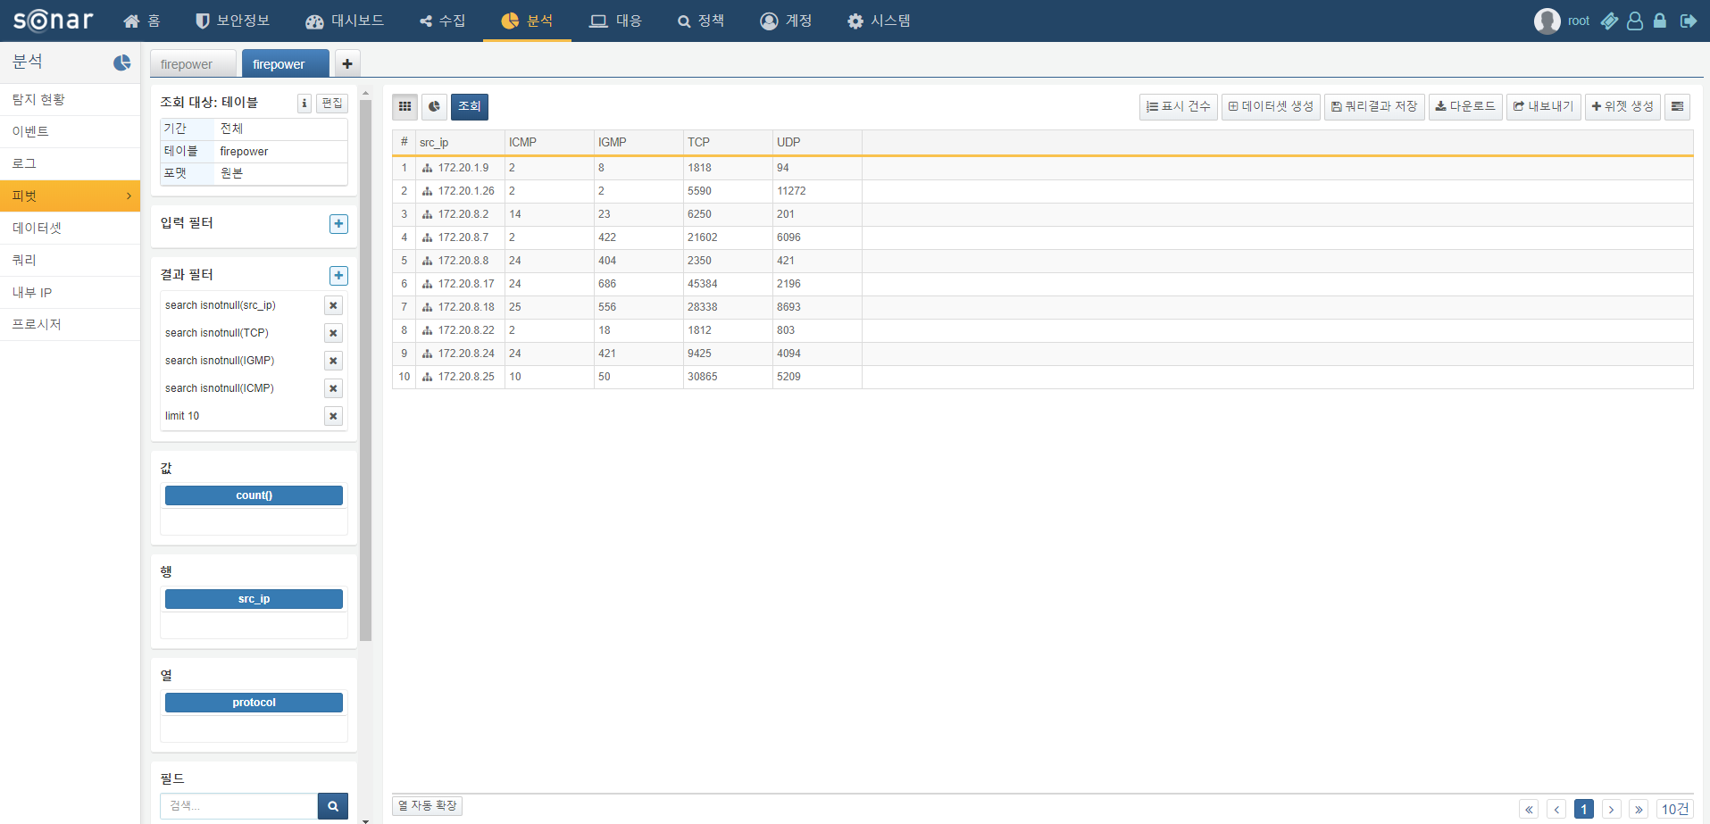Go to next results page
This screenshot has height=824, width=1710.
[1612, 809]
